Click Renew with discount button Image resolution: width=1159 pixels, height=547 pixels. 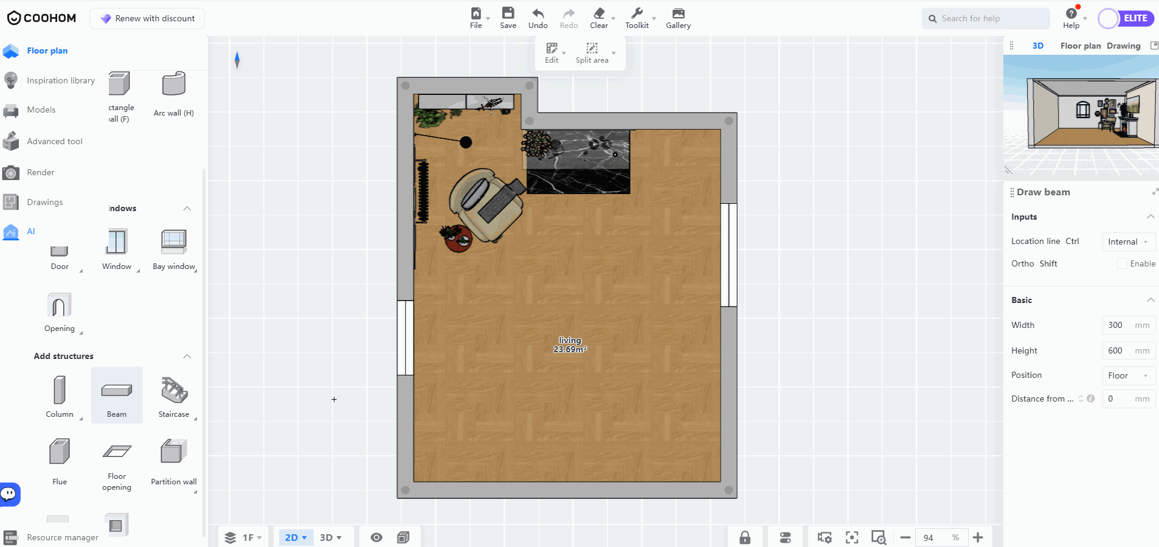[147, 18]
